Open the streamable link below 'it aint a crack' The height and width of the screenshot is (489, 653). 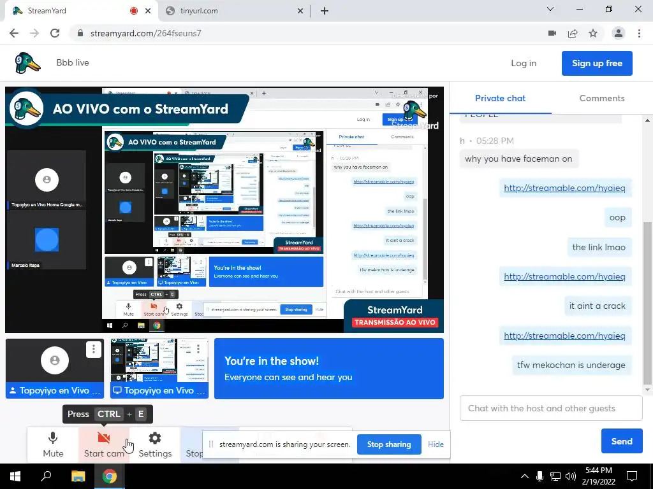click(x=564, y=336)
